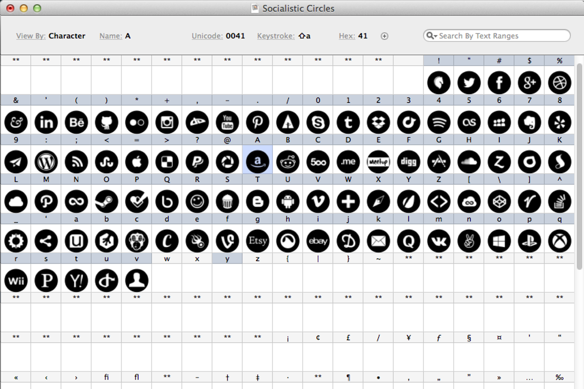Pick the Reddit alien glyph
Image resolution: width=584 pixels, height=389 pixels.
pyautogui.click(x=288, y=162)
